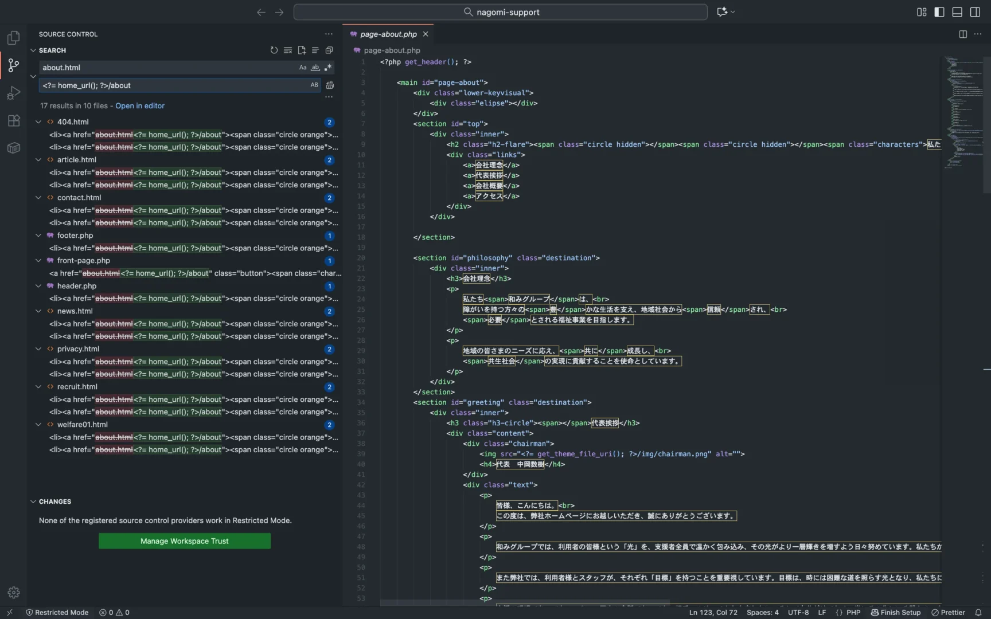Click the Collapse All results icon

pos(329,50)
